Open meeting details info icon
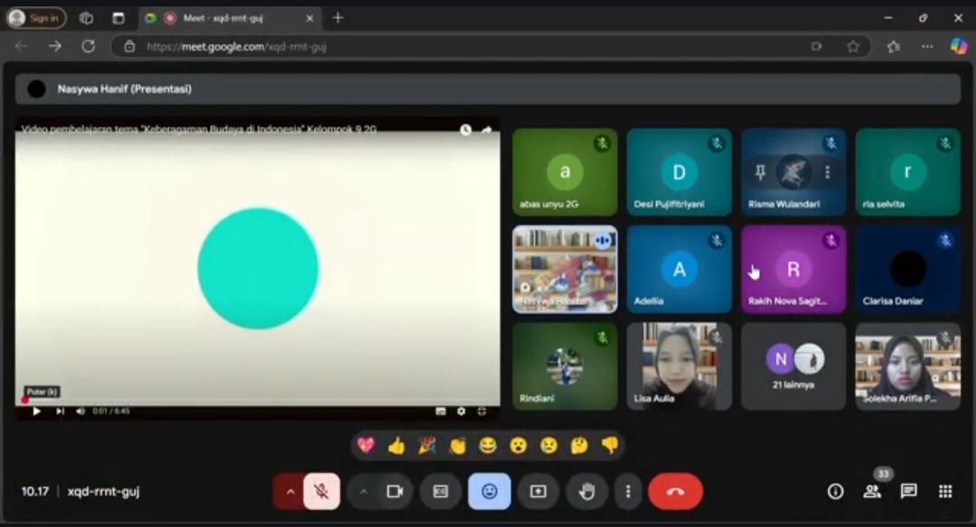 click(x=836, y=491)
